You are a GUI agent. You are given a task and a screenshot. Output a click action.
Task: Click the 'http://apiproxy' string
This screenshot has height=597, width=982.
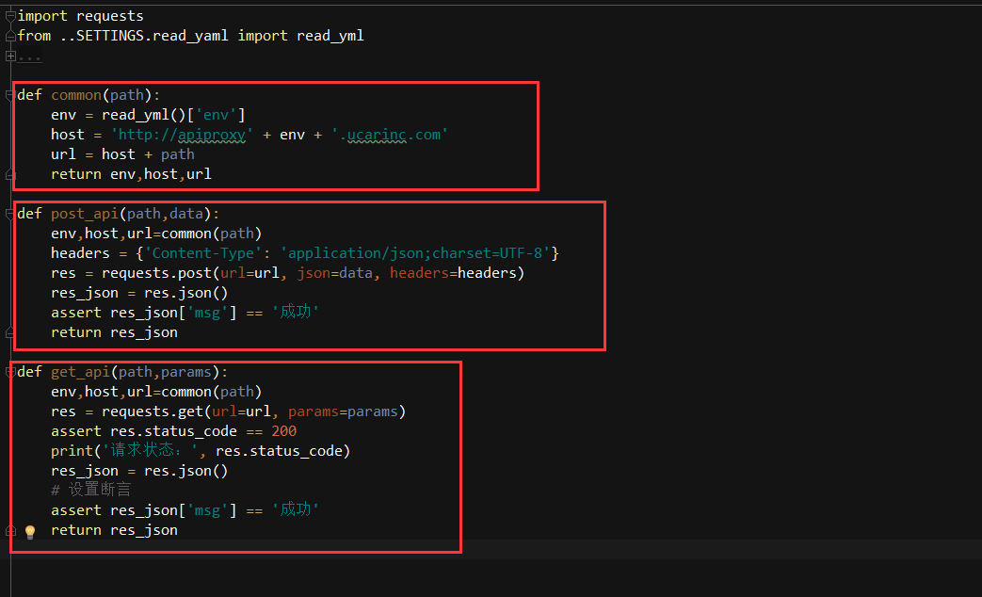(182, 135)
